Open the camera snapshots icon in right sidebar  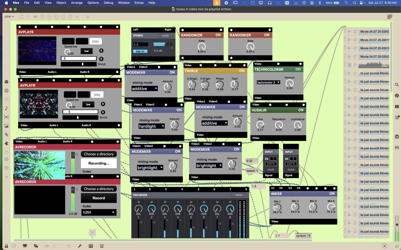click(397, 136)
